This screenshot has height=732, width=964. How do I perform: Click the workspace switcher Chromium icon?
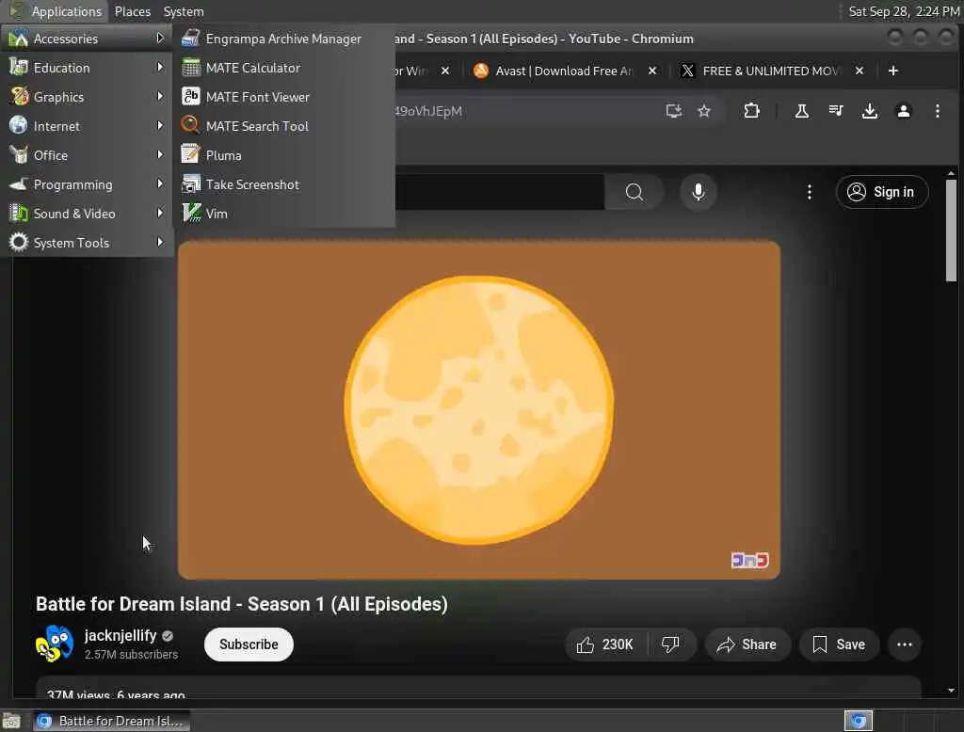[859, 721]
